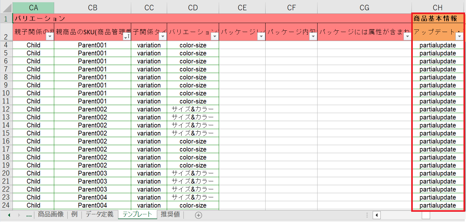The image size is (467, 222).
Task: Switch to the 商品画像 sheet tab
Action: point(51,214)
